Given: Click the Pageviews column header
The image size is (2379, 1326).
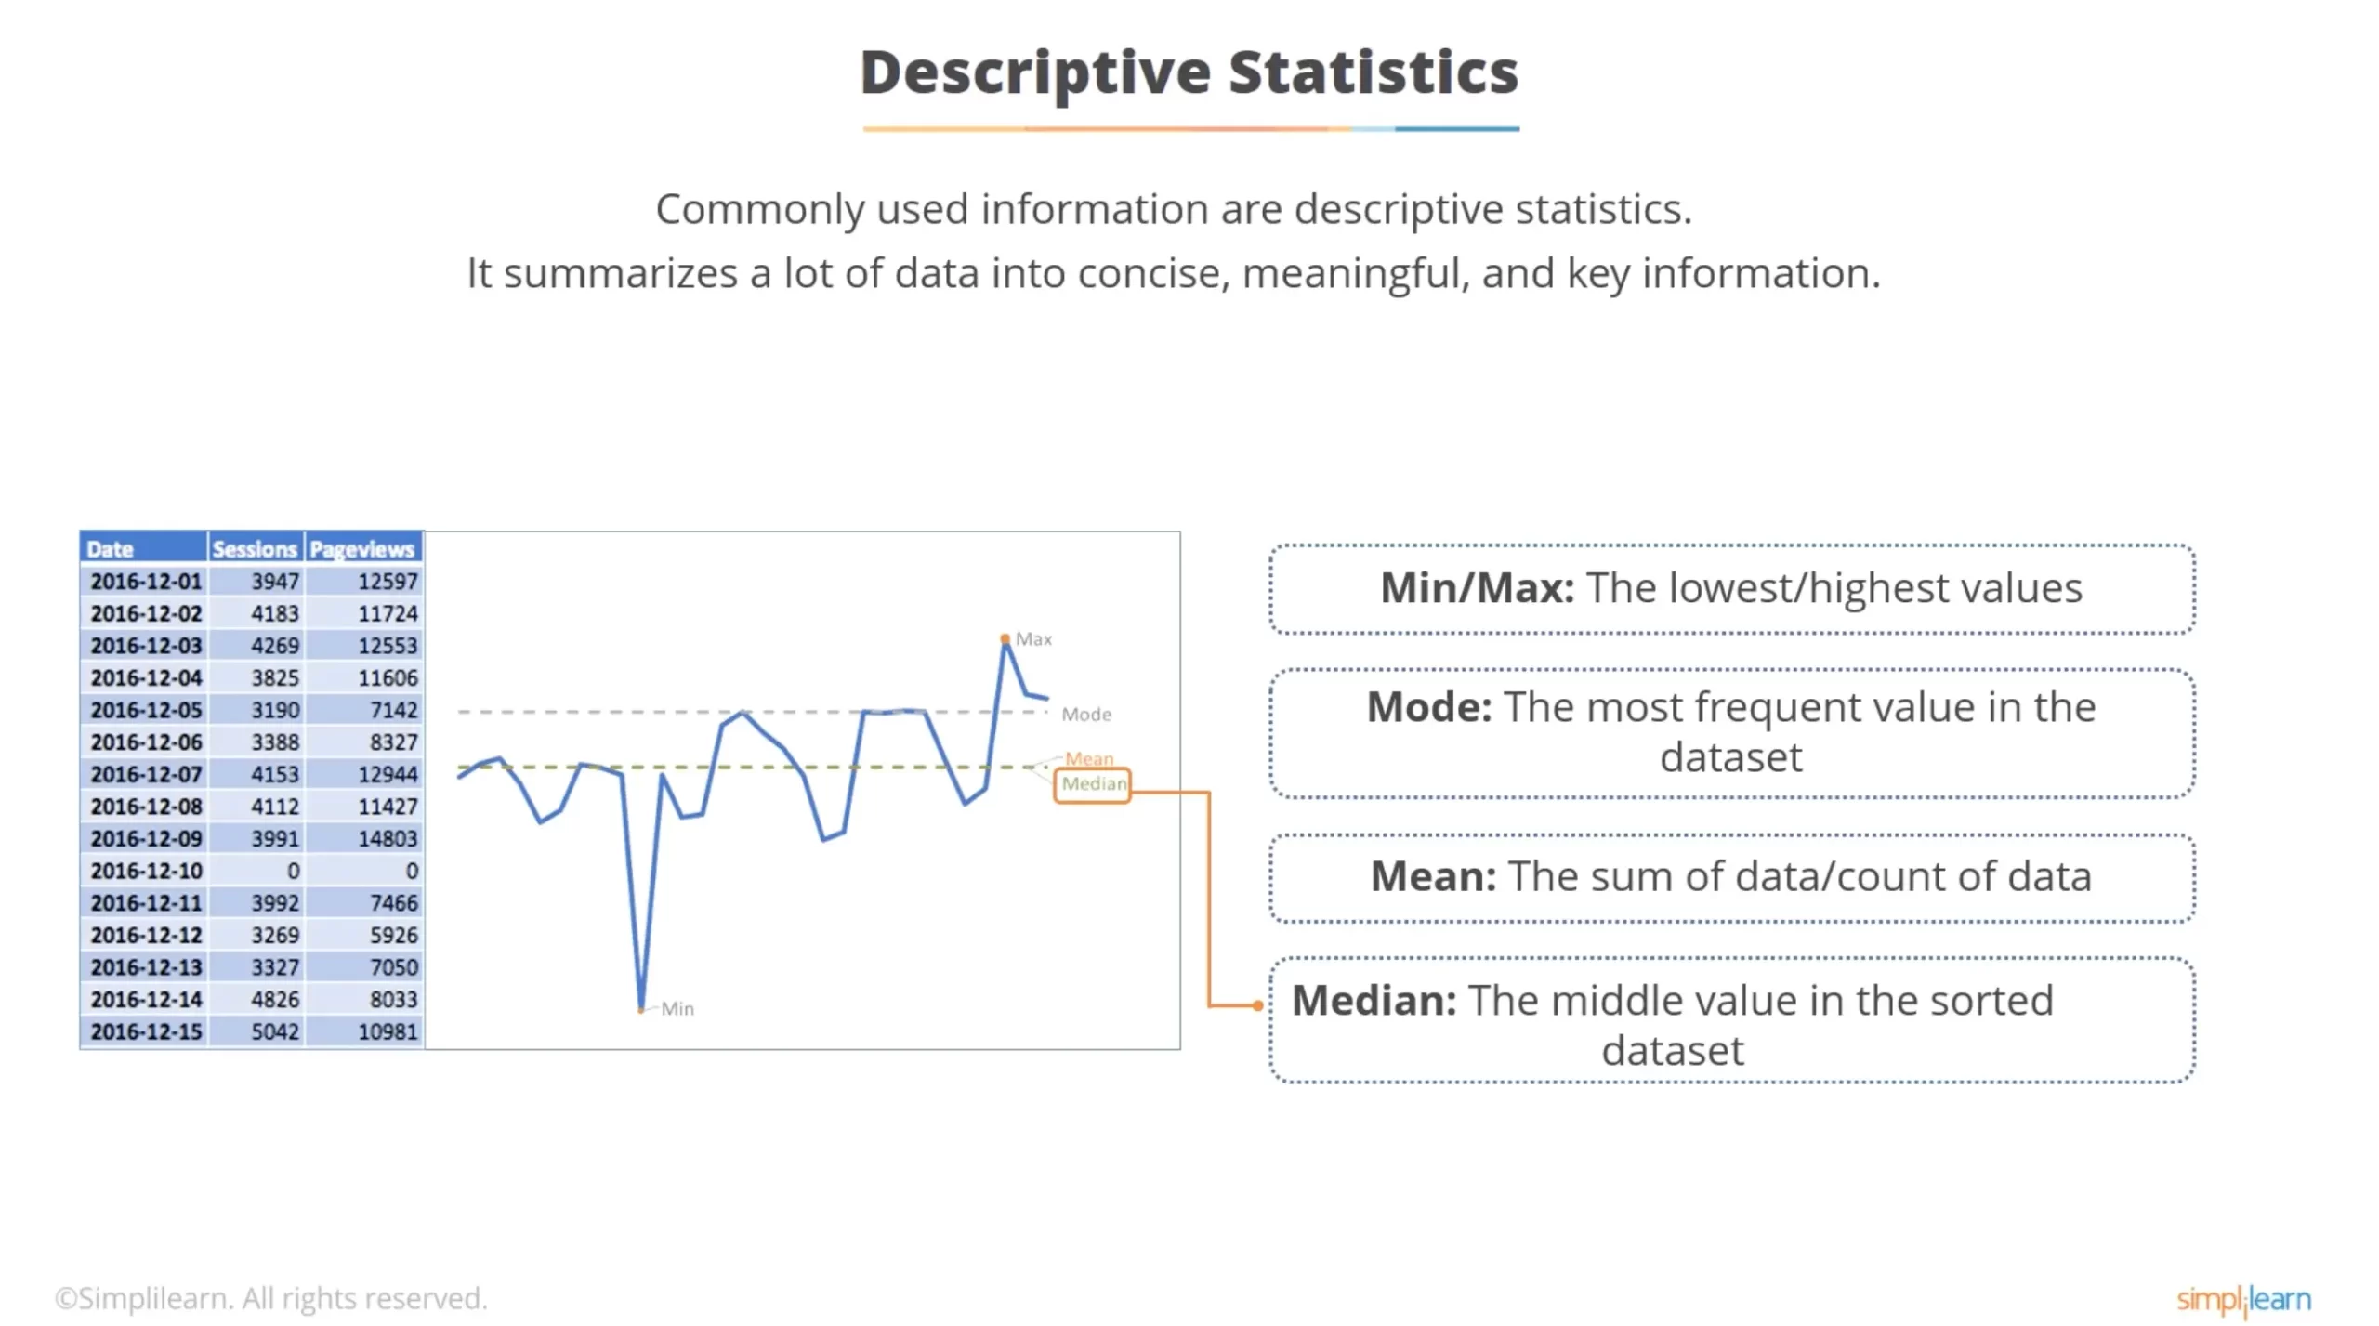Looking at the screenshot, I should (x=362, y=548).
